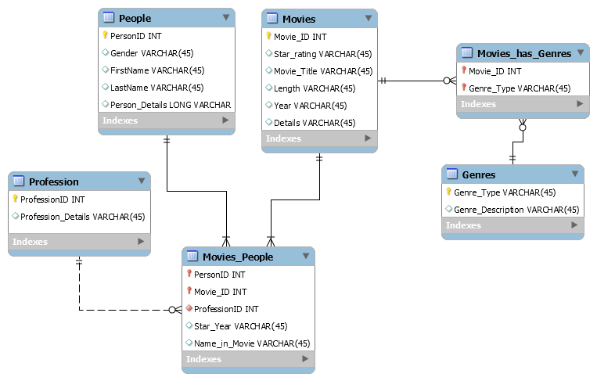
Task: Click the diamond icon beside Profession_Details column
Action: (16, 215)
